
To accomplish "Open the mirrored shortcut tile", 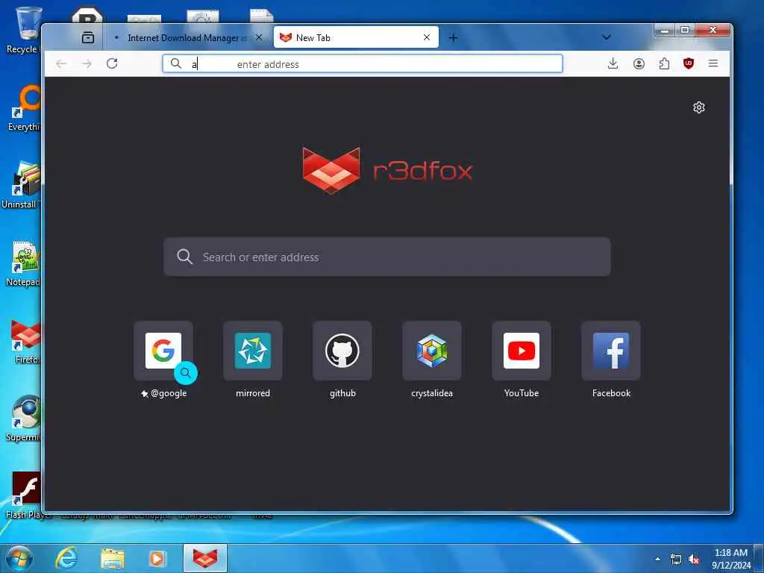I will [x=253, y=360].
